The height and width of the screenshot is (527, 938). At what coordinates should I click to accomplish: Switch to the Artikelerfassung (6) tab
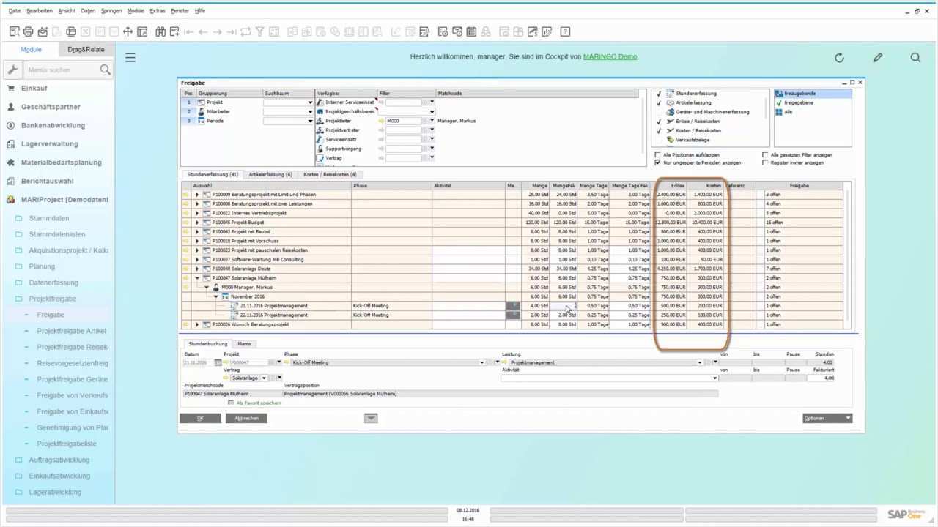pyautogui.click(x=270, y=174)
